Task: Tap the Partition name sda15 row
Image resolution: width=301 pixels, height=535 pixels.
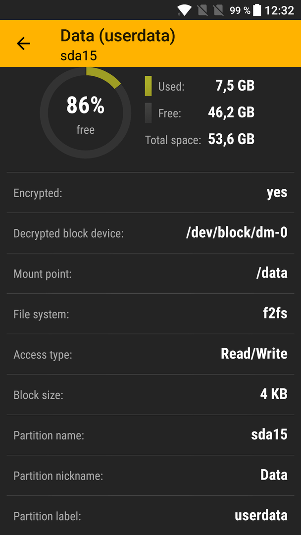Action: pyautogui.click(x=150, y=435)
